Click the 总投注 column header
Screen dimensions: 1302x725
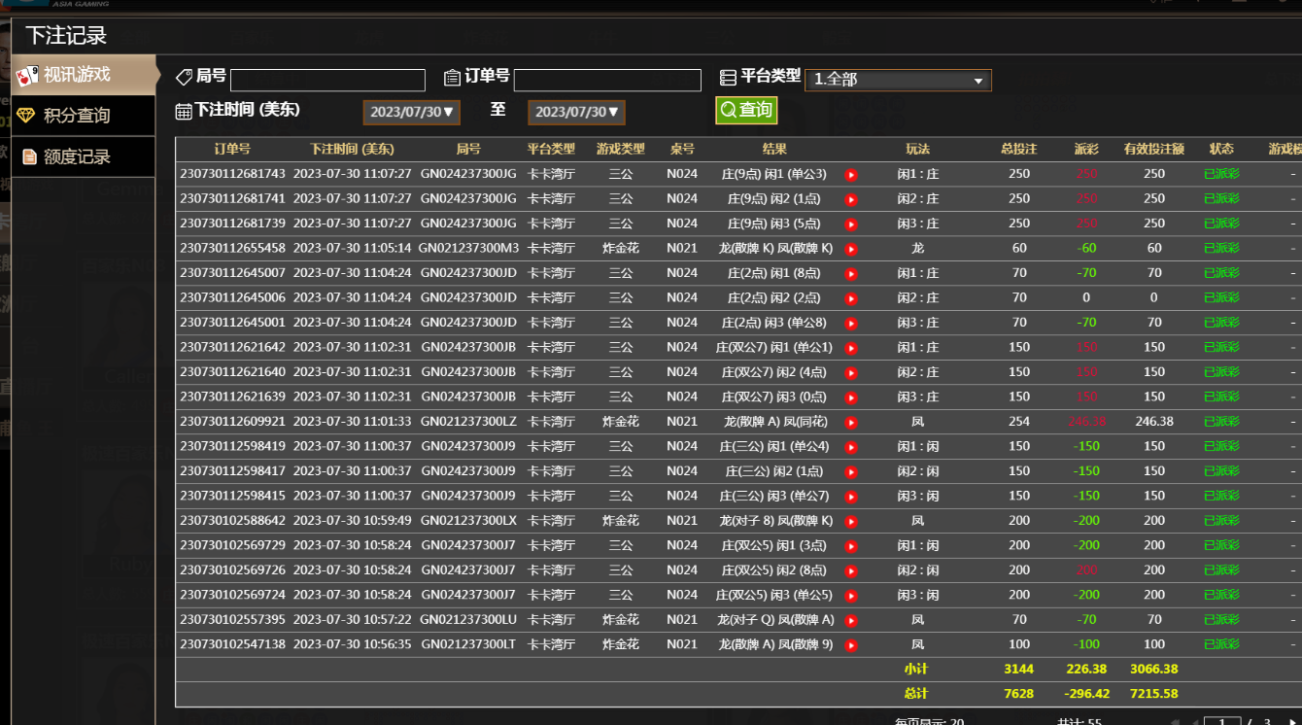(1019, 150)
